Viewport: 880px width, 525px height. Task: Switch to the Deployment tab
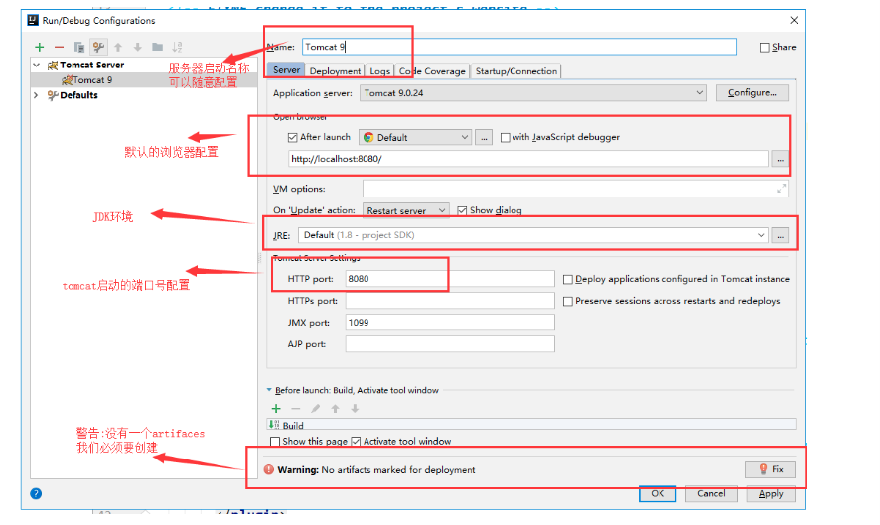pyautogui.click(x=335, y=71)
